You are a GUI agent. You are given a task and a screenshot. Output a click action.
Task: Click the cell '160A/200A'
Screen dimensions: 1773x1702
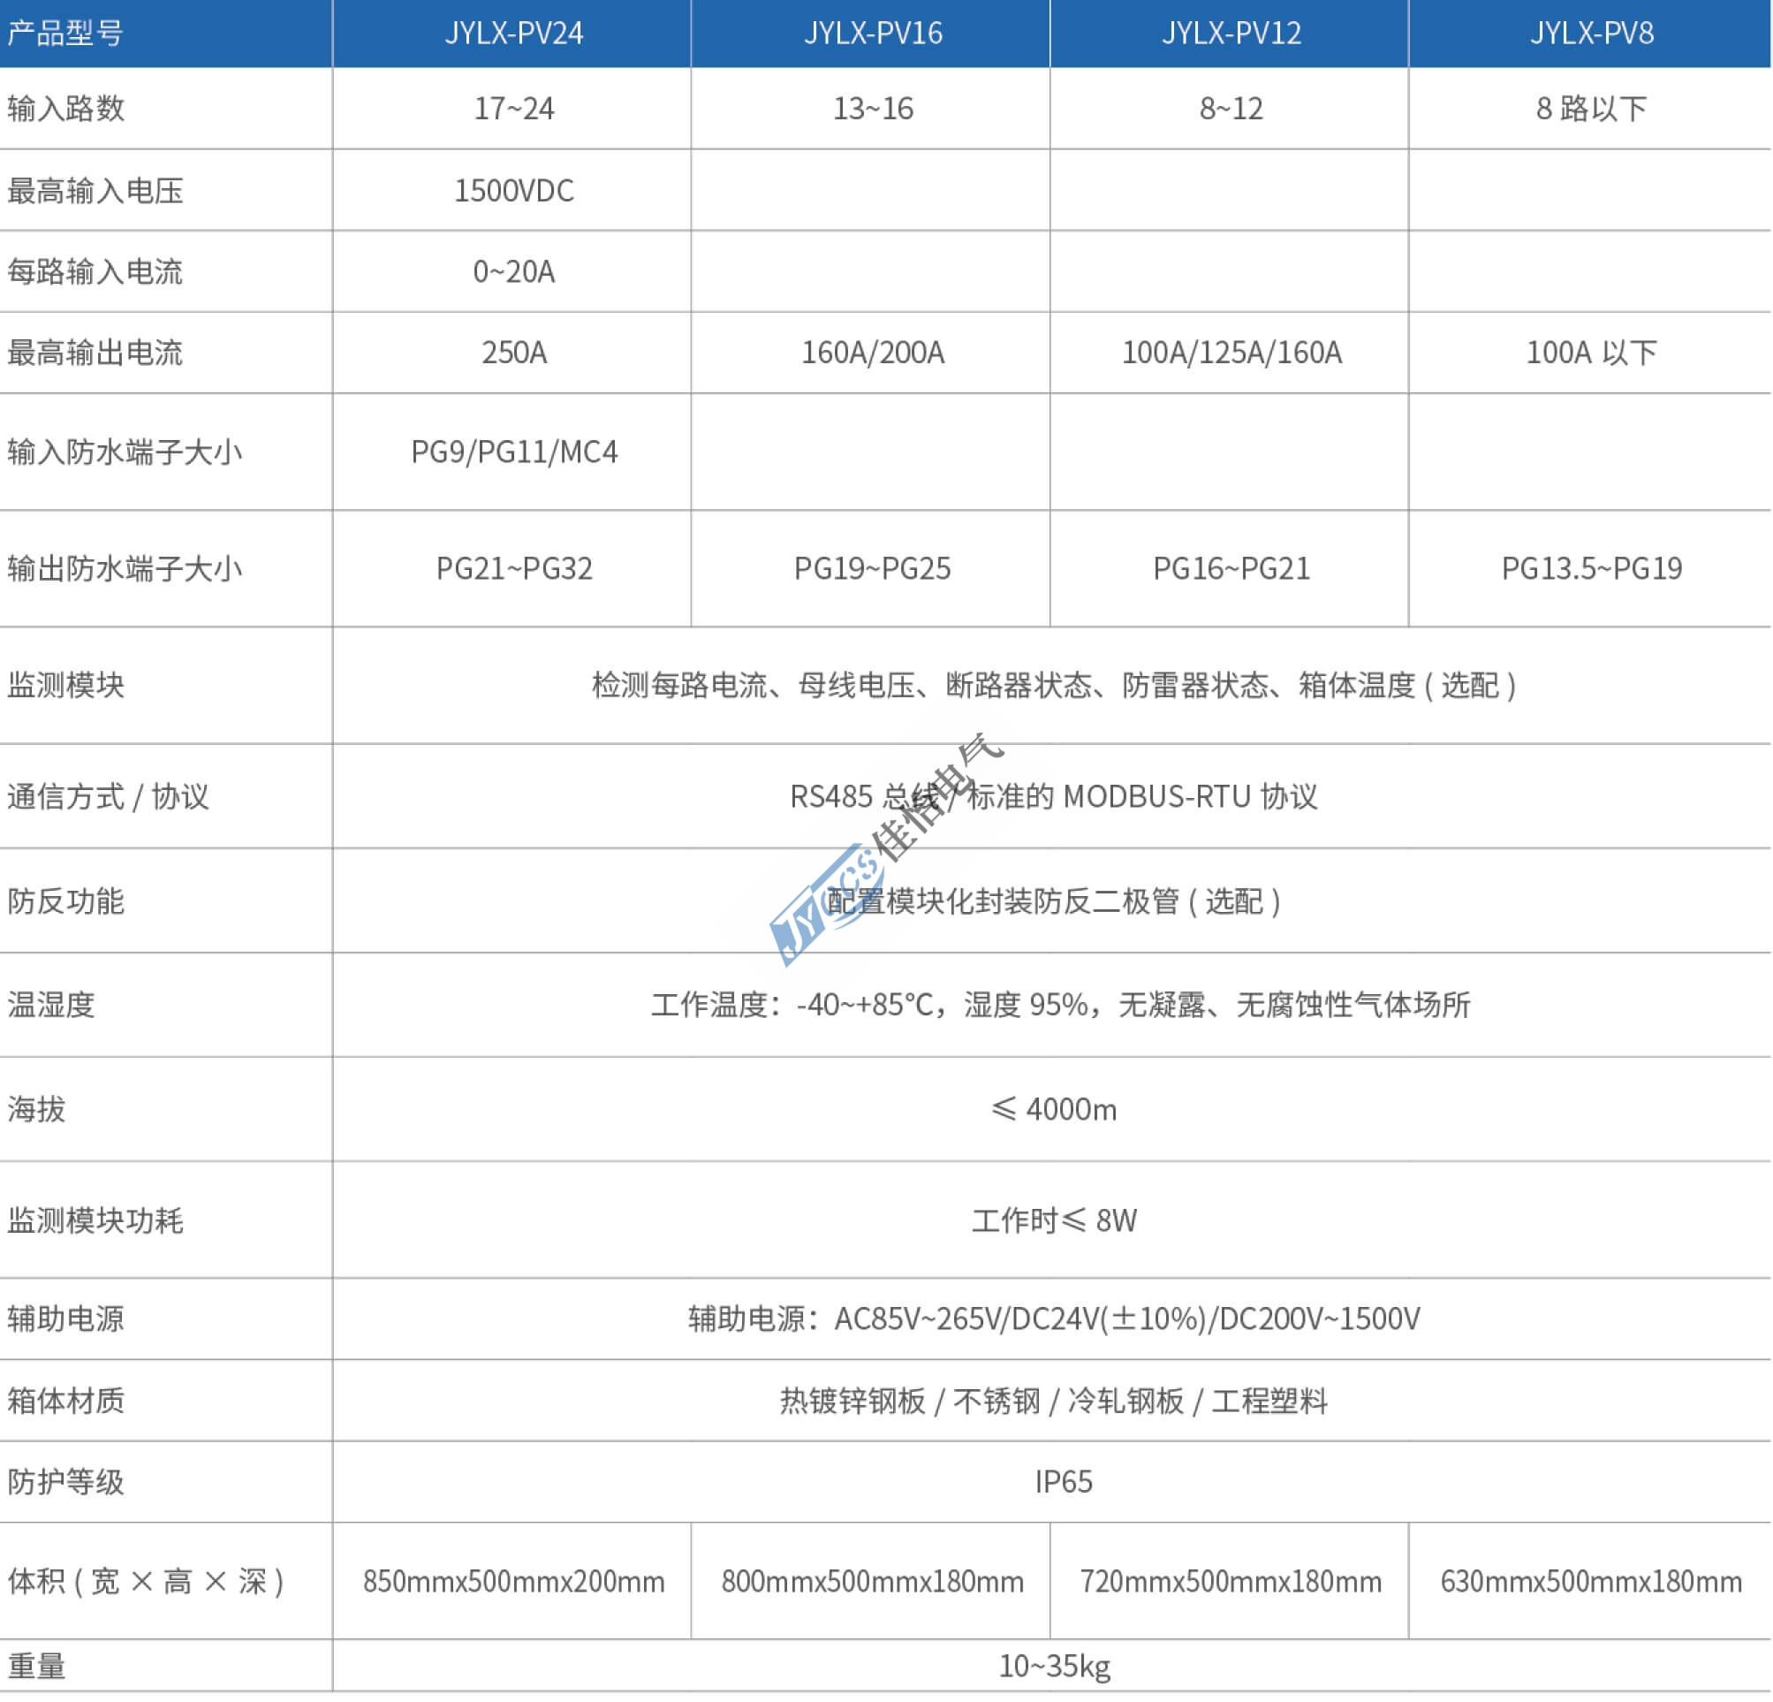873,353
